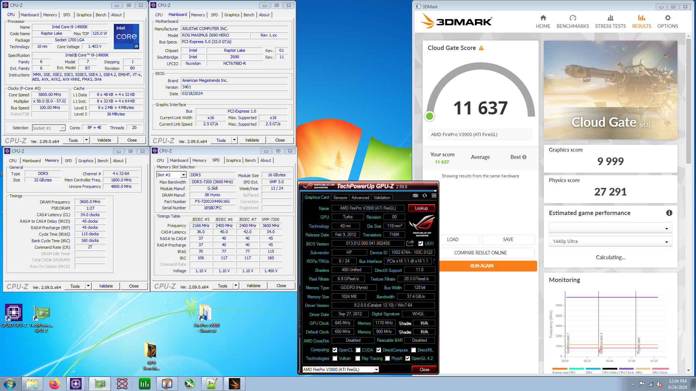Refresh GPU-Z with the refresh icon

click(424, 195)
